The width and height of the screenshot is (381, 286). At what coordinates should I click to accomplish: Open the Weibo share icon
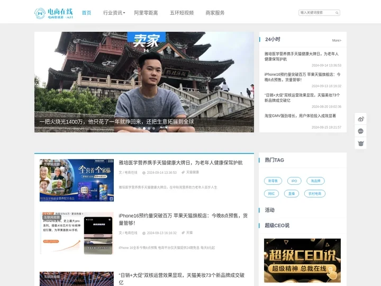click(360, 119)
